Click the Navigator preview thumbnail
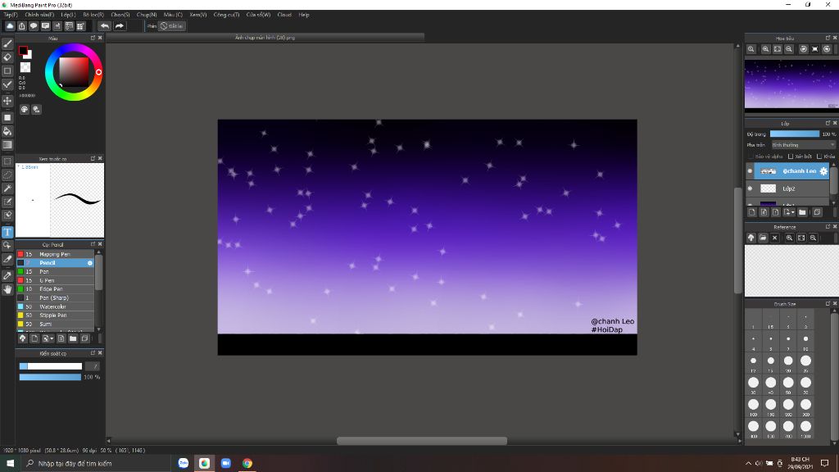839x472 pixels. [791, 84]
